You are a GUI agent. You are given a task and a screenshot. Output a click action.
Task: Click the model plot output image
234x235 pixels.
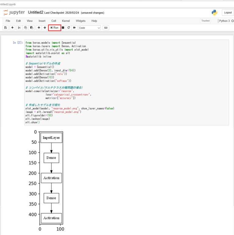coord(46,180)
